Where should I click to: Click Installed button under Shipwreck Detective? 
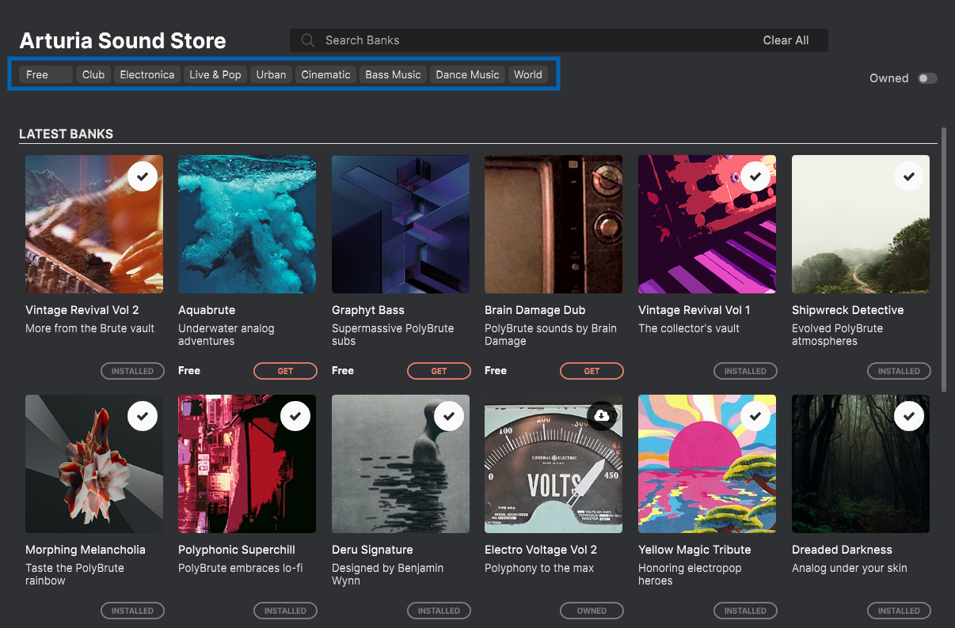click(x=899, y=371)
